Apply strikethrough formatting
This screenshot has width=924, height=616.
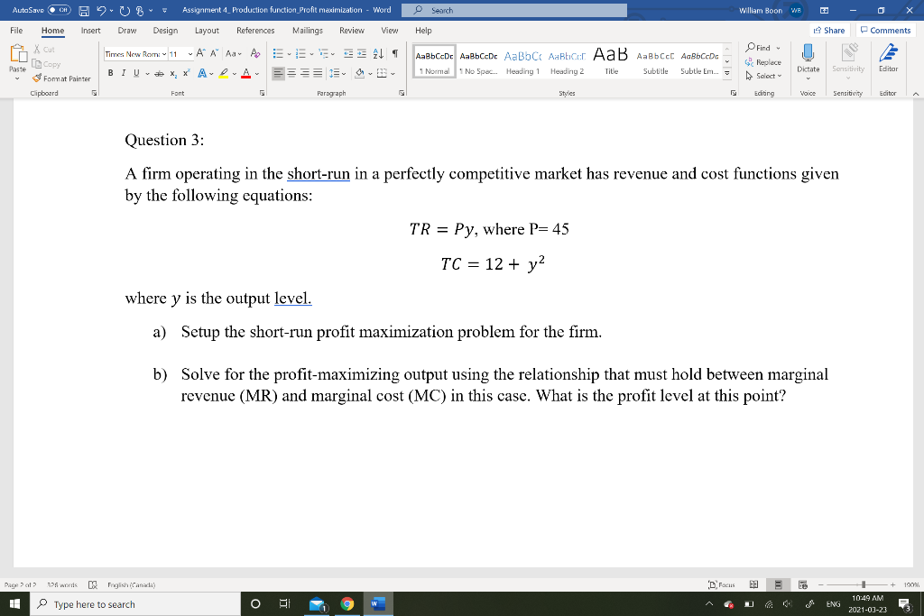[x=159, y=73]
